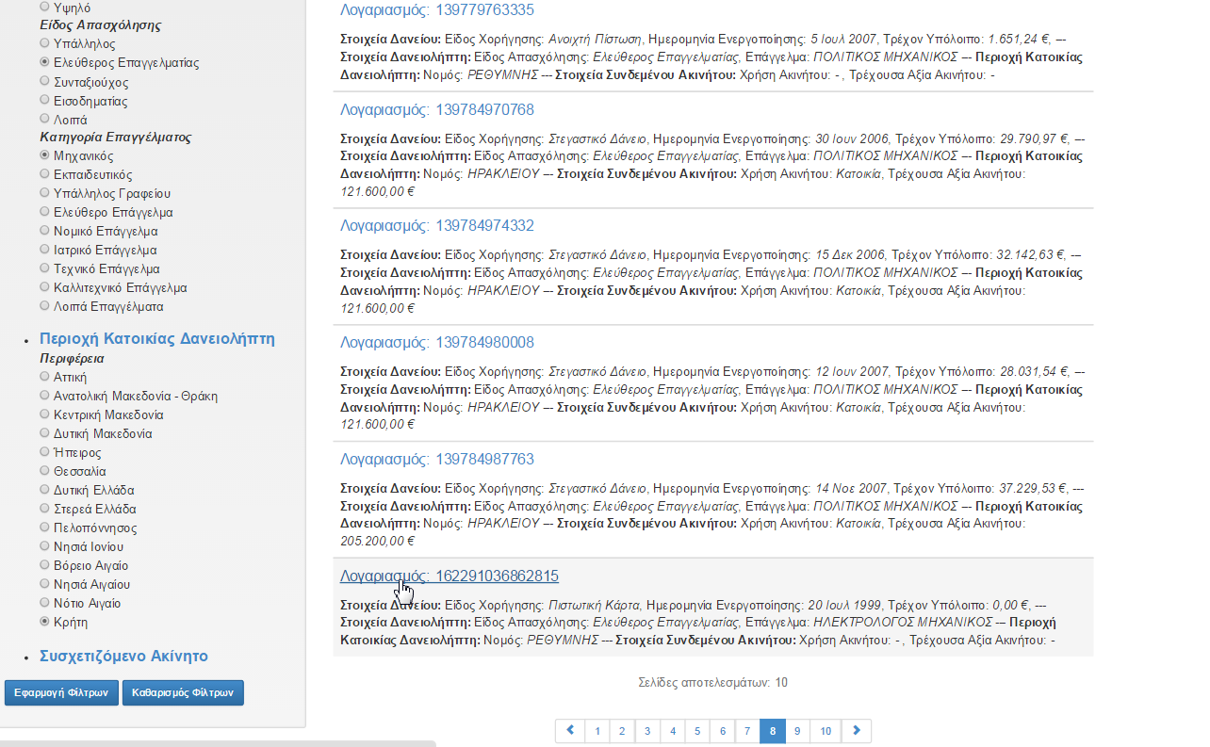Image resolution: width=1210 pixels, height=747 pixels.
Task: Open account 139784980008
Action: coord(437,343)
